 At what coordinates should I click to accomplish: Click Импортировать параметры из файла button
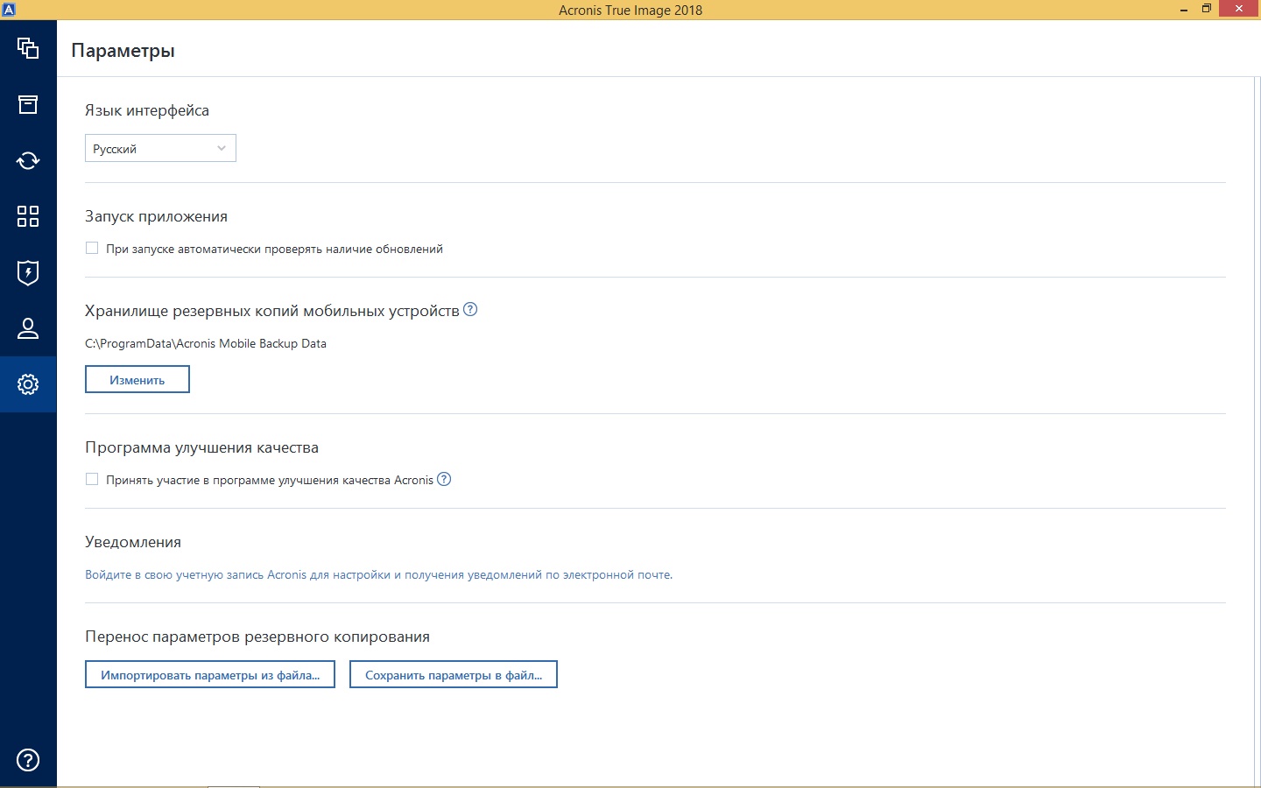coord(210,674)
